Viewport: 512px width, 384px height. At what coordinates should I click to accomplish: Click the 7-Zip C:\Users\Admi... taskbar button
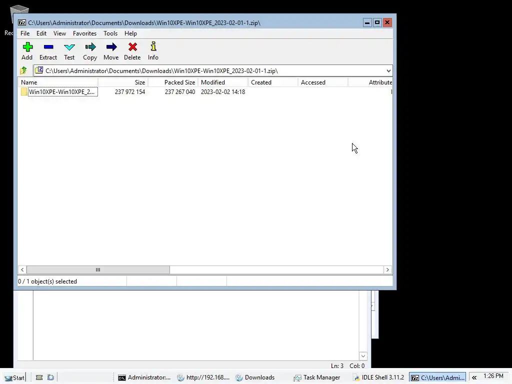click(437, 377)
